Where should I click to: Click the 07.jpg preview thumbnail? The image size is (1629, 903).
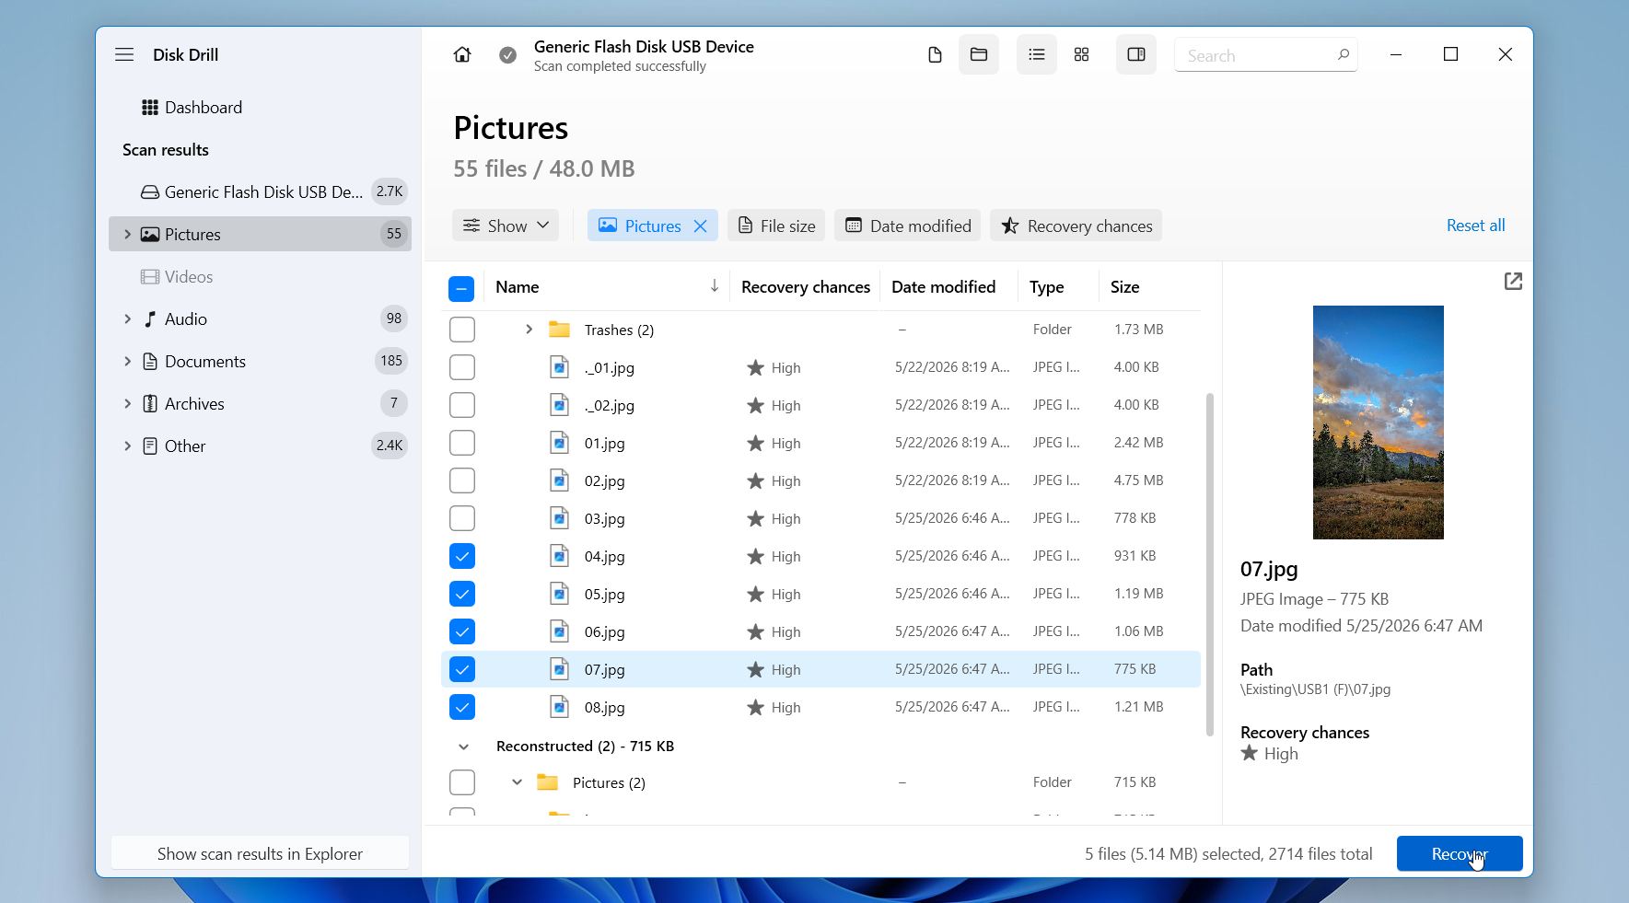pos(1378,423)
